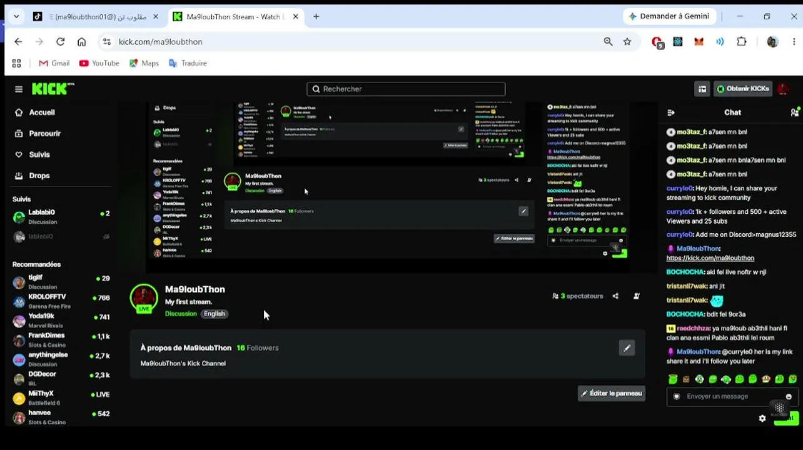
Task: Open Maps bookmark
Action: coord(144,63)
